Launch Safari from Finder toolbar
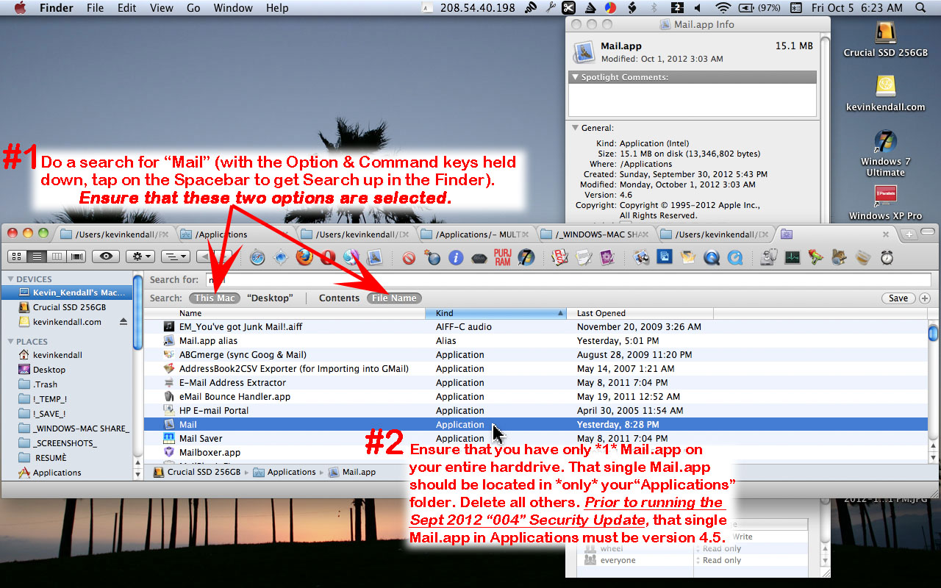Viewport: 941px width, 588px height. (x=257, y=257)
